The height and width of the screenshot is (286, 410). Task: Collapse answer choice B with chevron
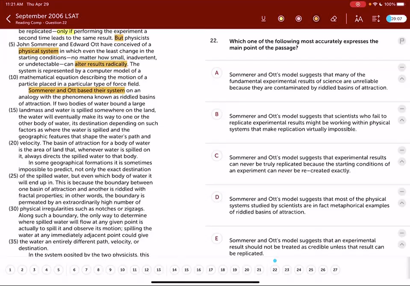[401, 120]
